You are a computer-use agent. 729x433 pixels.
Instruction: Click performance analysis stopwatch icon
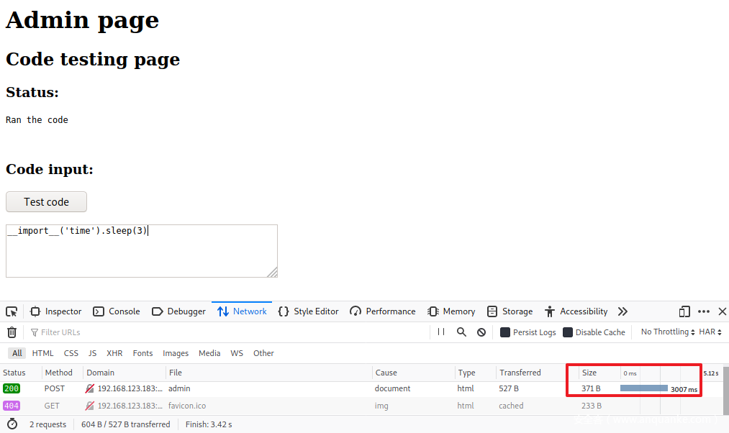click(x=12, y=424)
